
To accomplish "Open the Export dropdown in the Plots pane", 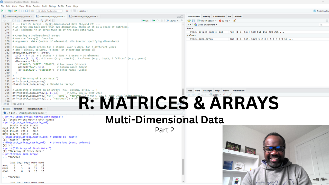I will tap(215, 95).
